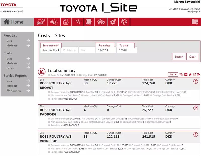Open Costs Sites in sidebar
This screenshot has height=156, width=201.
click(x=18, y=59)
